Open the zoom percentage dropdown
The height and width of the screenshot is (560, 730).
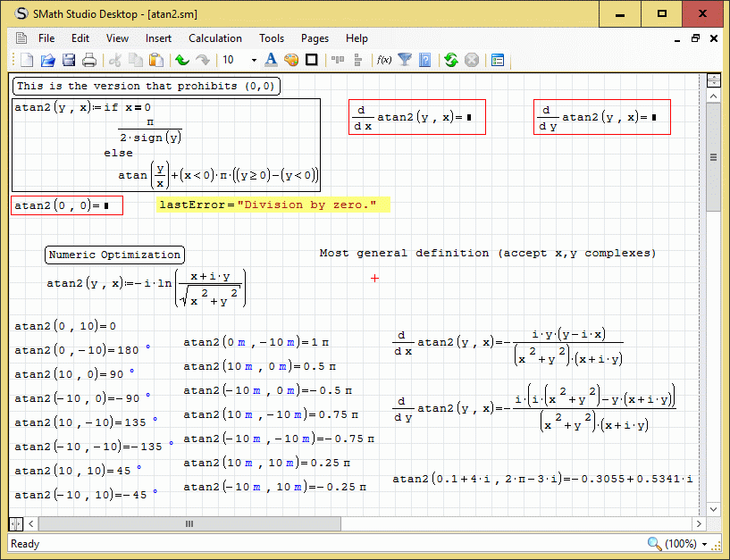click(x=702, y=544)
